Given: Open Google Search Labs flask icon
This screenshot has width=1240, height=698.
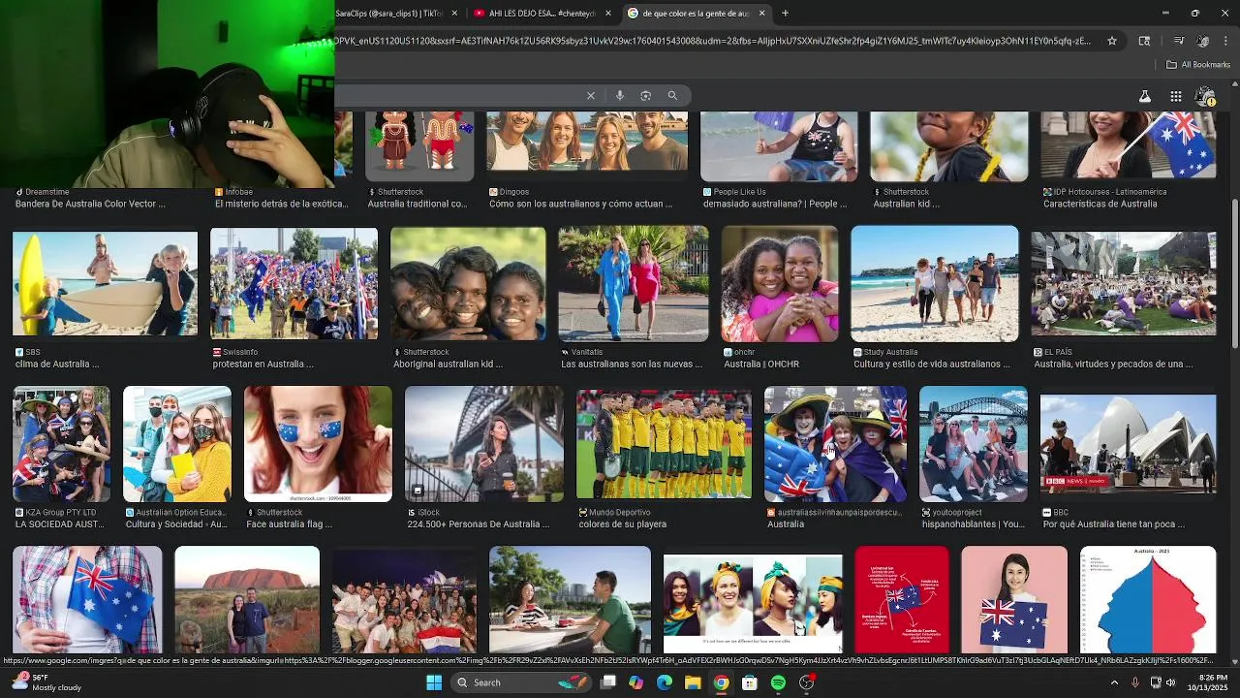Looking at the screenshot, I should point(1144,96).
